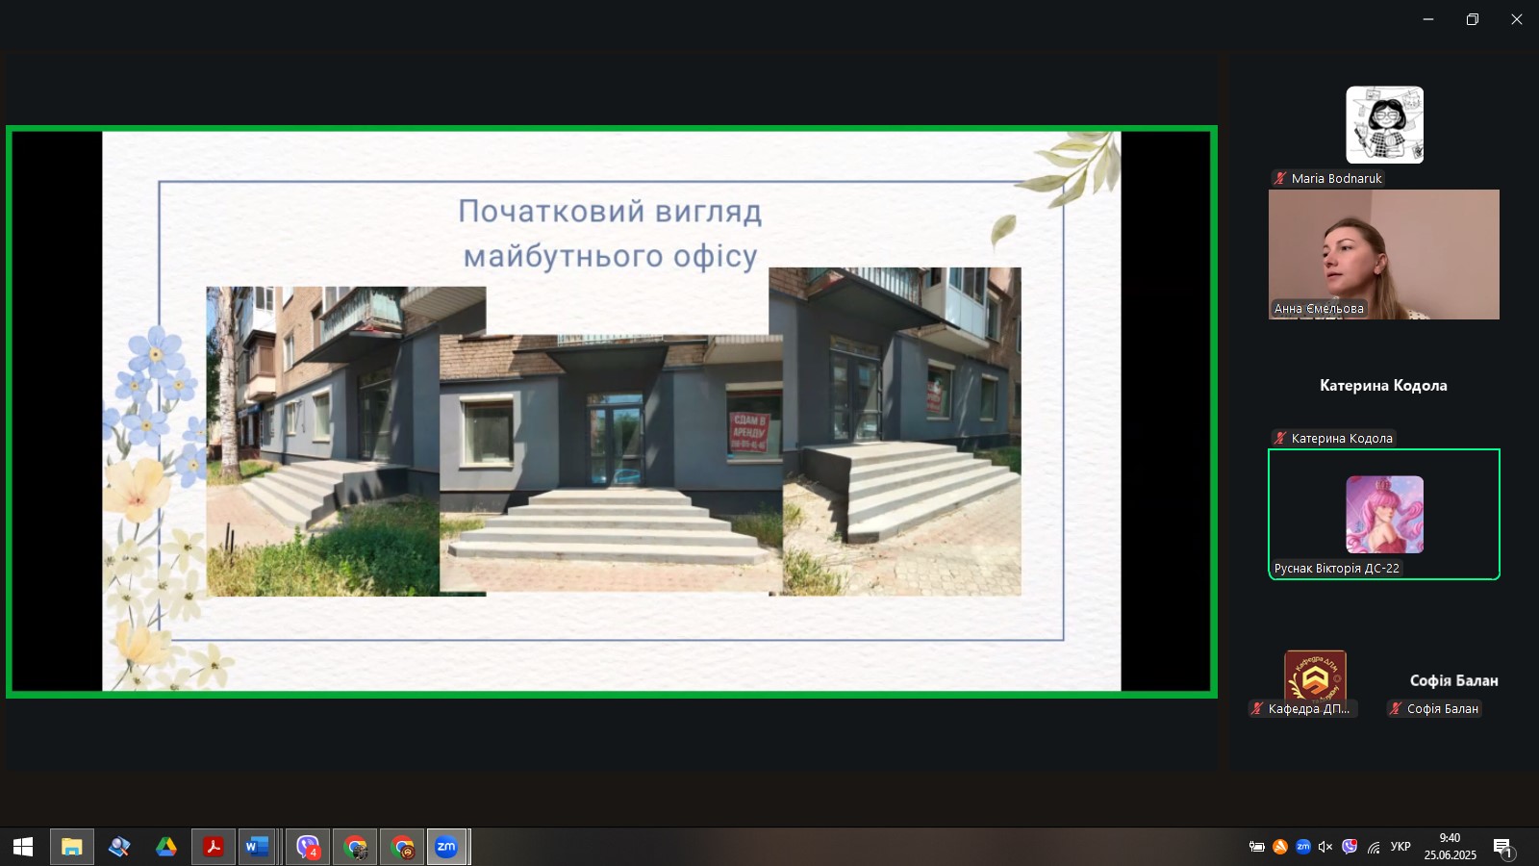Image resolution: width=1539 pixels, height=866 pixels.
Task: Open the Windows Start menu
Action: [x=21, y=848]
